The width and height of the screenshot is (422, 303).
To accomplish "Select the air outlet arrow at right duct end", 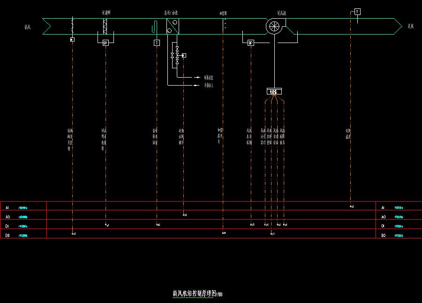I will tap(398, 26).
